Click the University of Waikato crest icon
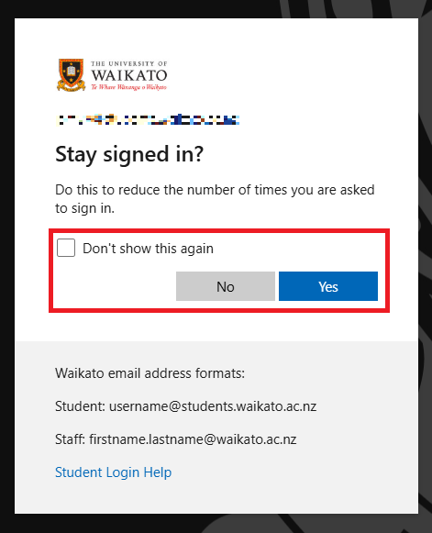The width and height of the screenshot is (432, 533). 71,75
